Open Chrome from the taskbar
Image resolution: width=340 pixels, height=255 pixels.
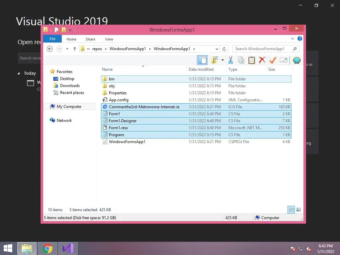pos(47,248)
